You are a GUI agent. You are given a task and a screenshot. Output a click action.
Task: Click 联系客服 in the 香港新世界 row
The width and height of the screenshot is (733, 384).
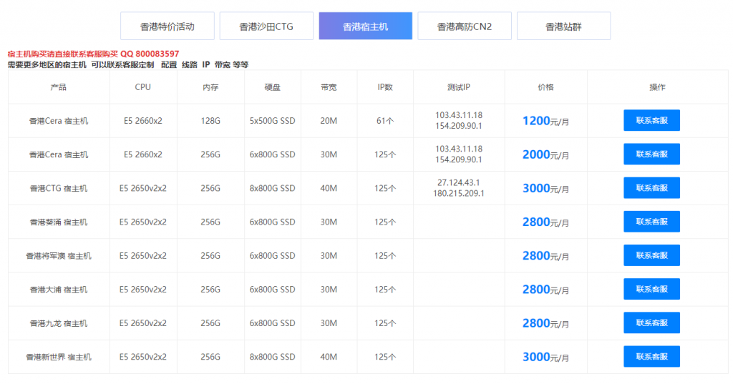[651, 357]
